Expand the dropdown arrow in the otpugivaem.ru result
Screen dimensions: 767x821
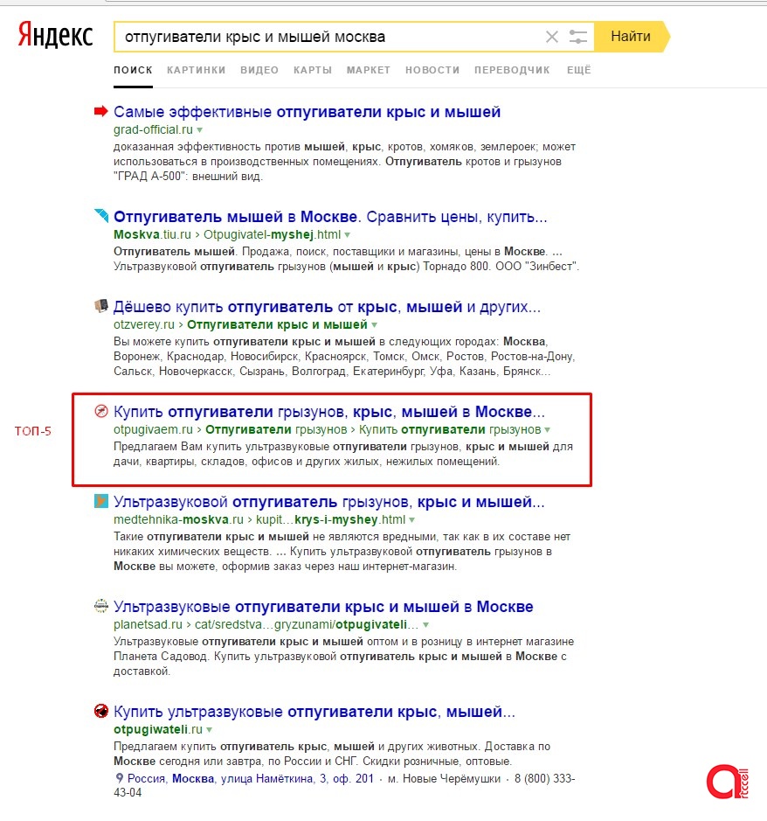click(547, 430)
